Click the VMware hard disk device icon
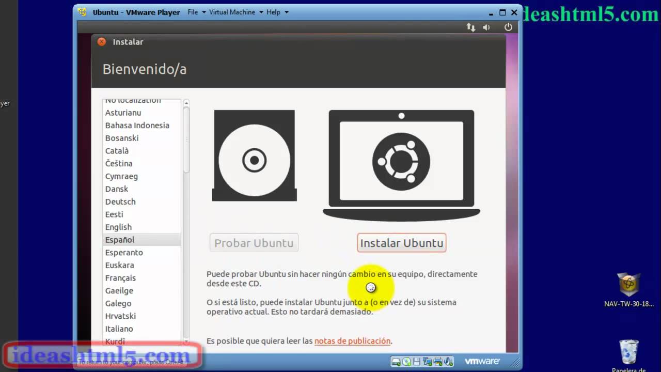This screenshot has width=661, height=372. (x=396, y=361)
